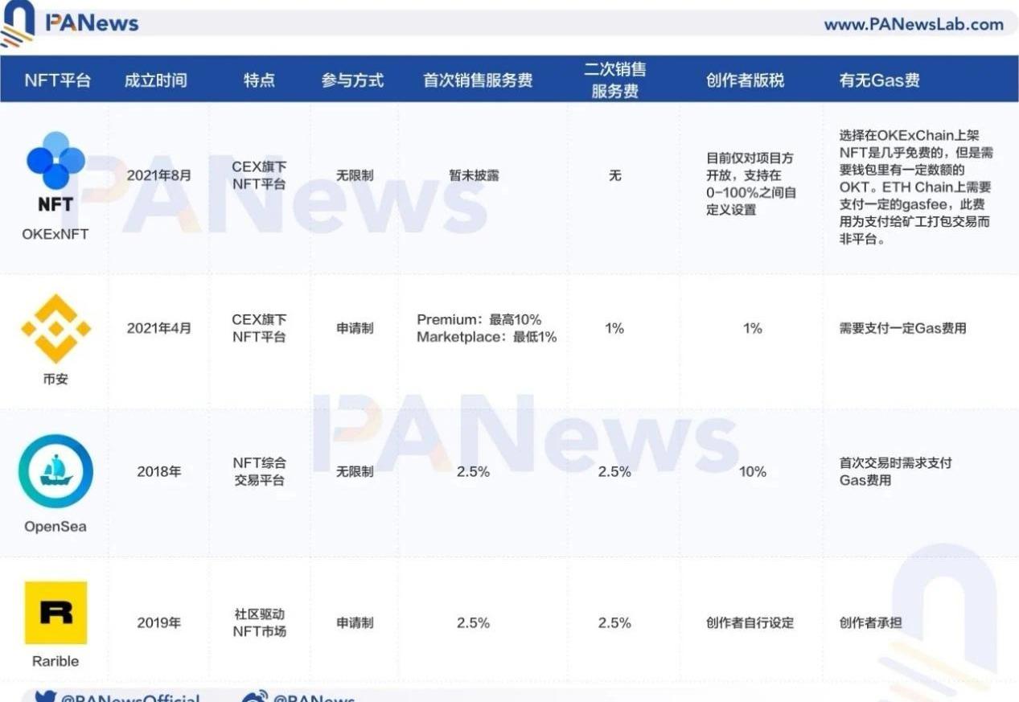1019x702 pixels.
Task: Select the yellow Rarible R logo
Action: coord(55,613)
